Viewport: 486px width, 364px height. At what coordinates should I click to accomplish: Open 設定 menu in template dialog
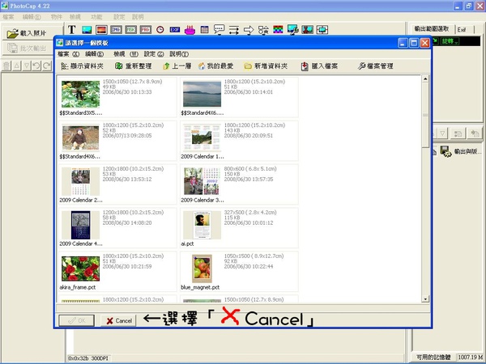(154, 54)
